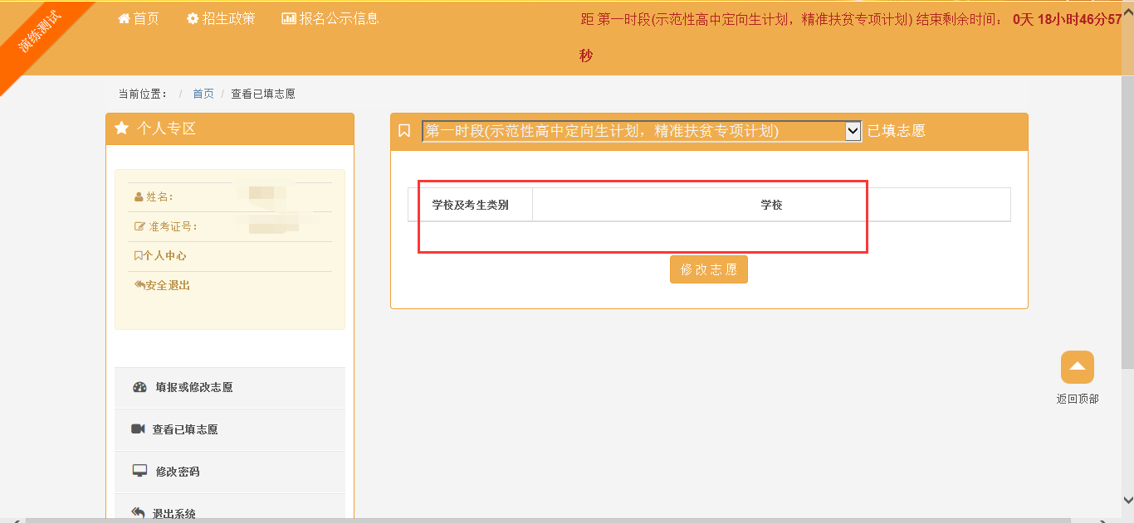The image size is (1134, 523).
Task: Click the gear icon beside 招生政策
Action: coord(193,18)
